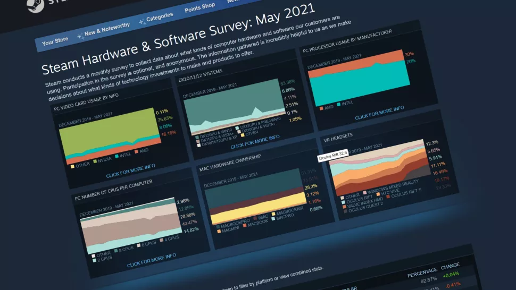The image size is (516, 290).
Task: Click the plus icon beside New & Noteworthy
Action: [x=80, y=37]
